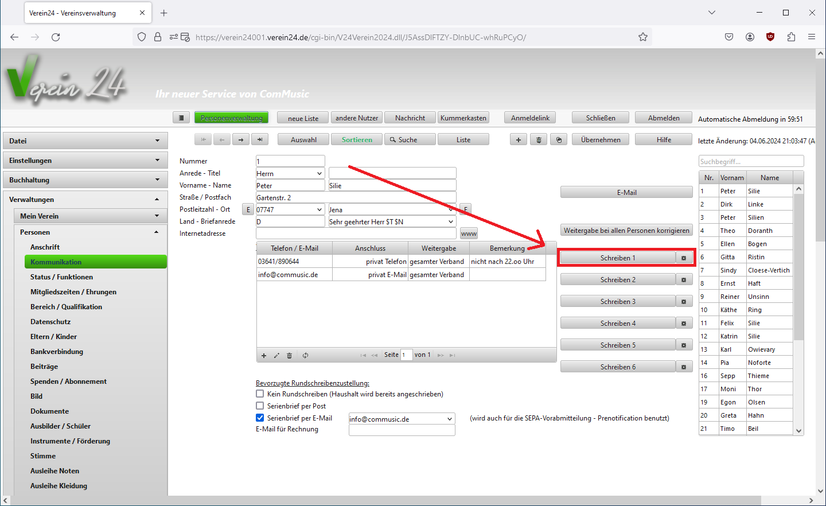
Task: Click the E-Mail für Rechnung field
Action: [402, 430]
